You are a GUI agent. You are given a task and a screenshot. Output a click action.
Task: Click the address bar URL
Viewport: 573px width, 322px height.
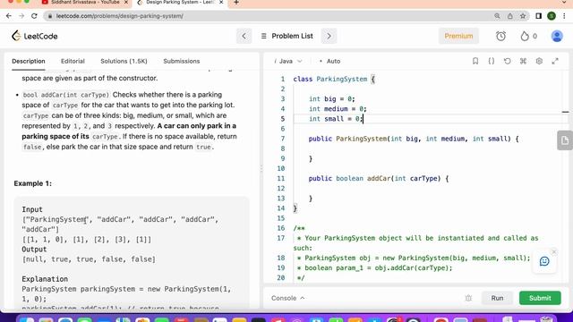coord(119,16)
